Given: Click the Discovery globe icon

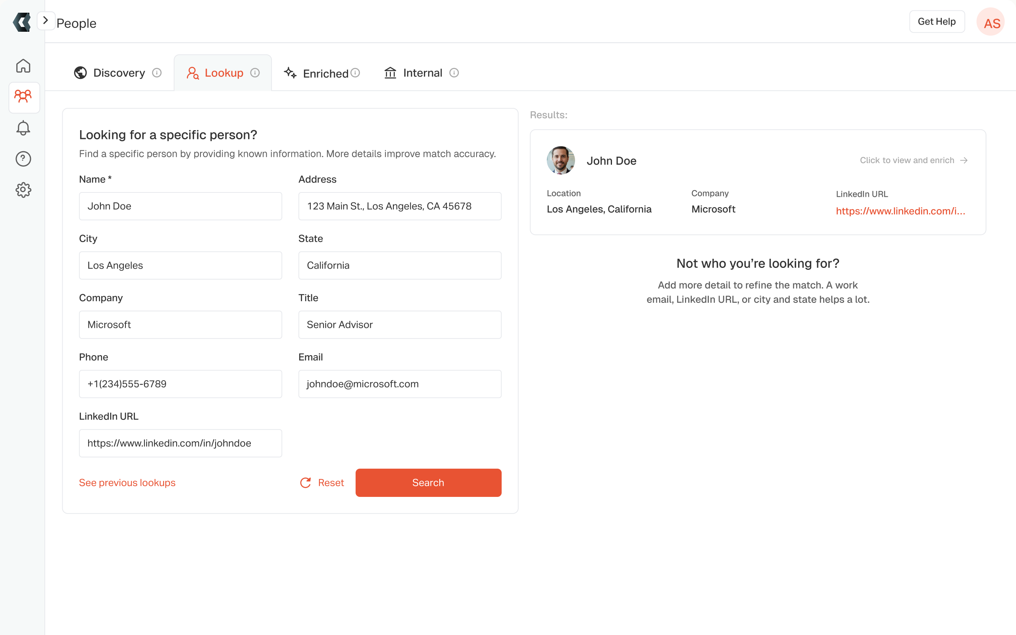Looking at the screenshot, I should click(x=80, y=73).
